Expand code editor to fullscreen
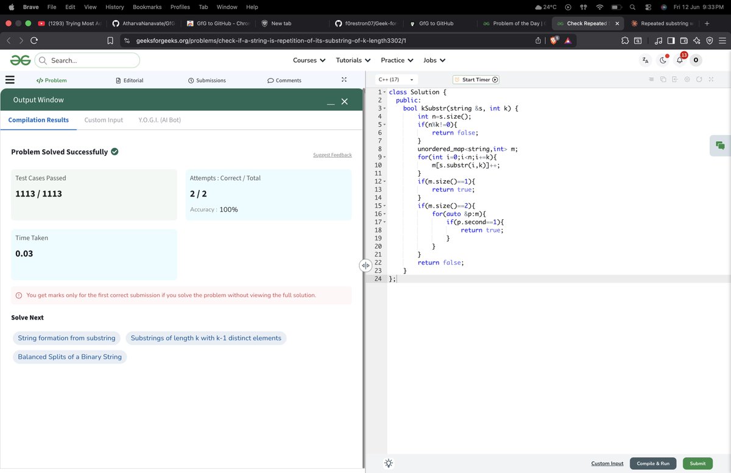 pos(711,80)
